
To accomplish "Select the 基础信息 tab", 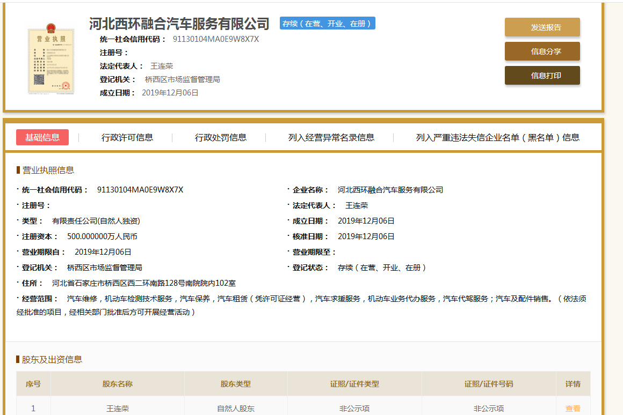I will 42,137.
